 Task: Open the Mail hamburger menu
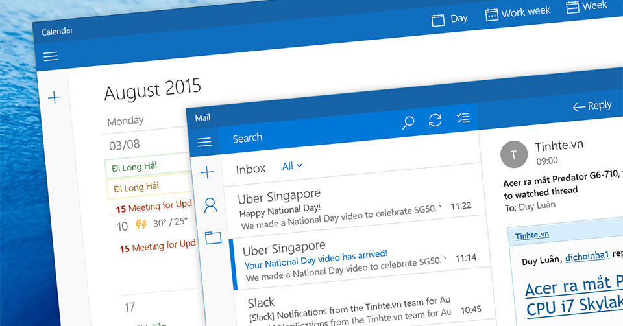point(204,142)
